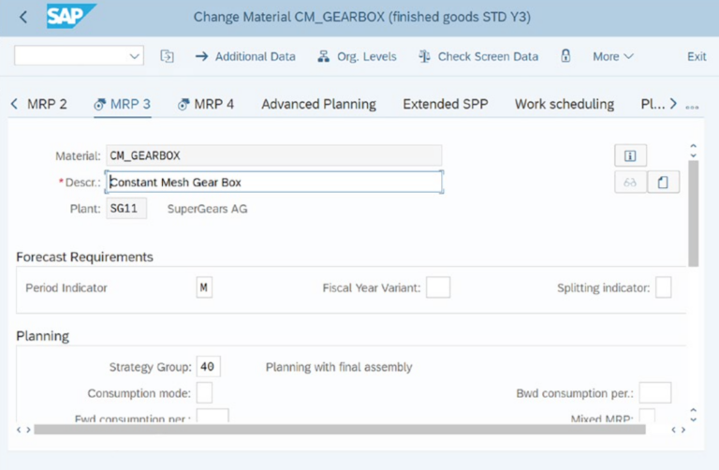
Task: Open the Advanced Planning tab
Action: click(x=318, y=104)
